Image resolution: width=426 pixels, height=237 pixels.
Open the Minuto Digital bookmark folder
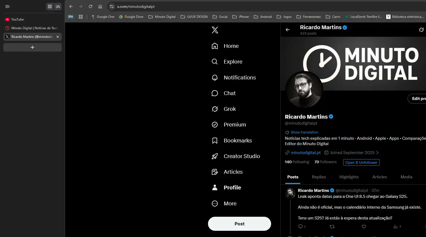tap(162, 17)
